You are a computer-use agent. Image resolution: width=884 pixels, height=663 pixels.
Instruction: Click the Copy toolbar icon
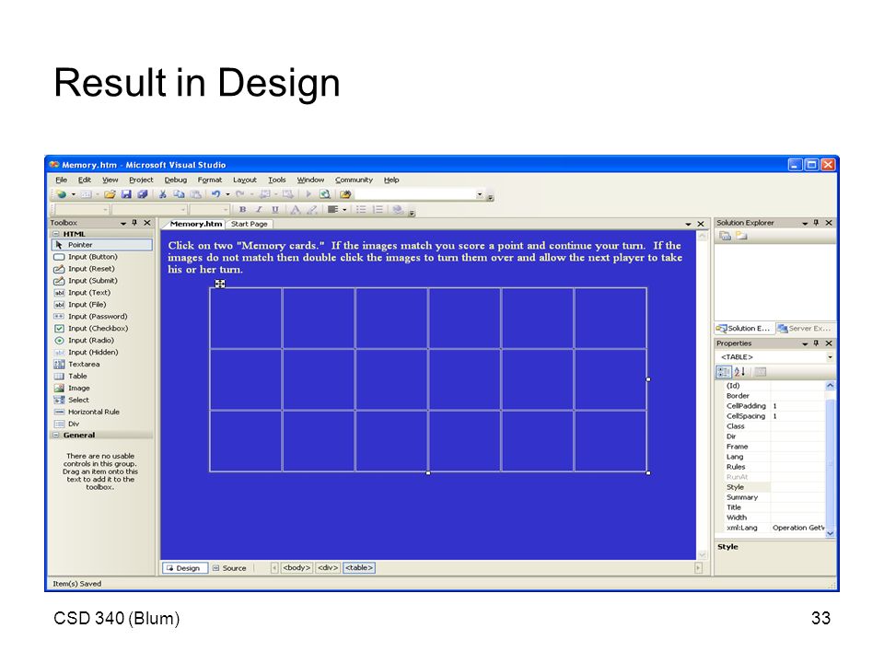[x=179, y=194]
